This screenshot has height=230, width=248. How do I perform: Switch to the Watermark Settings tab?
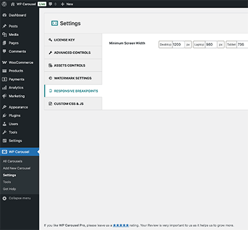click(x=73, y=78)
